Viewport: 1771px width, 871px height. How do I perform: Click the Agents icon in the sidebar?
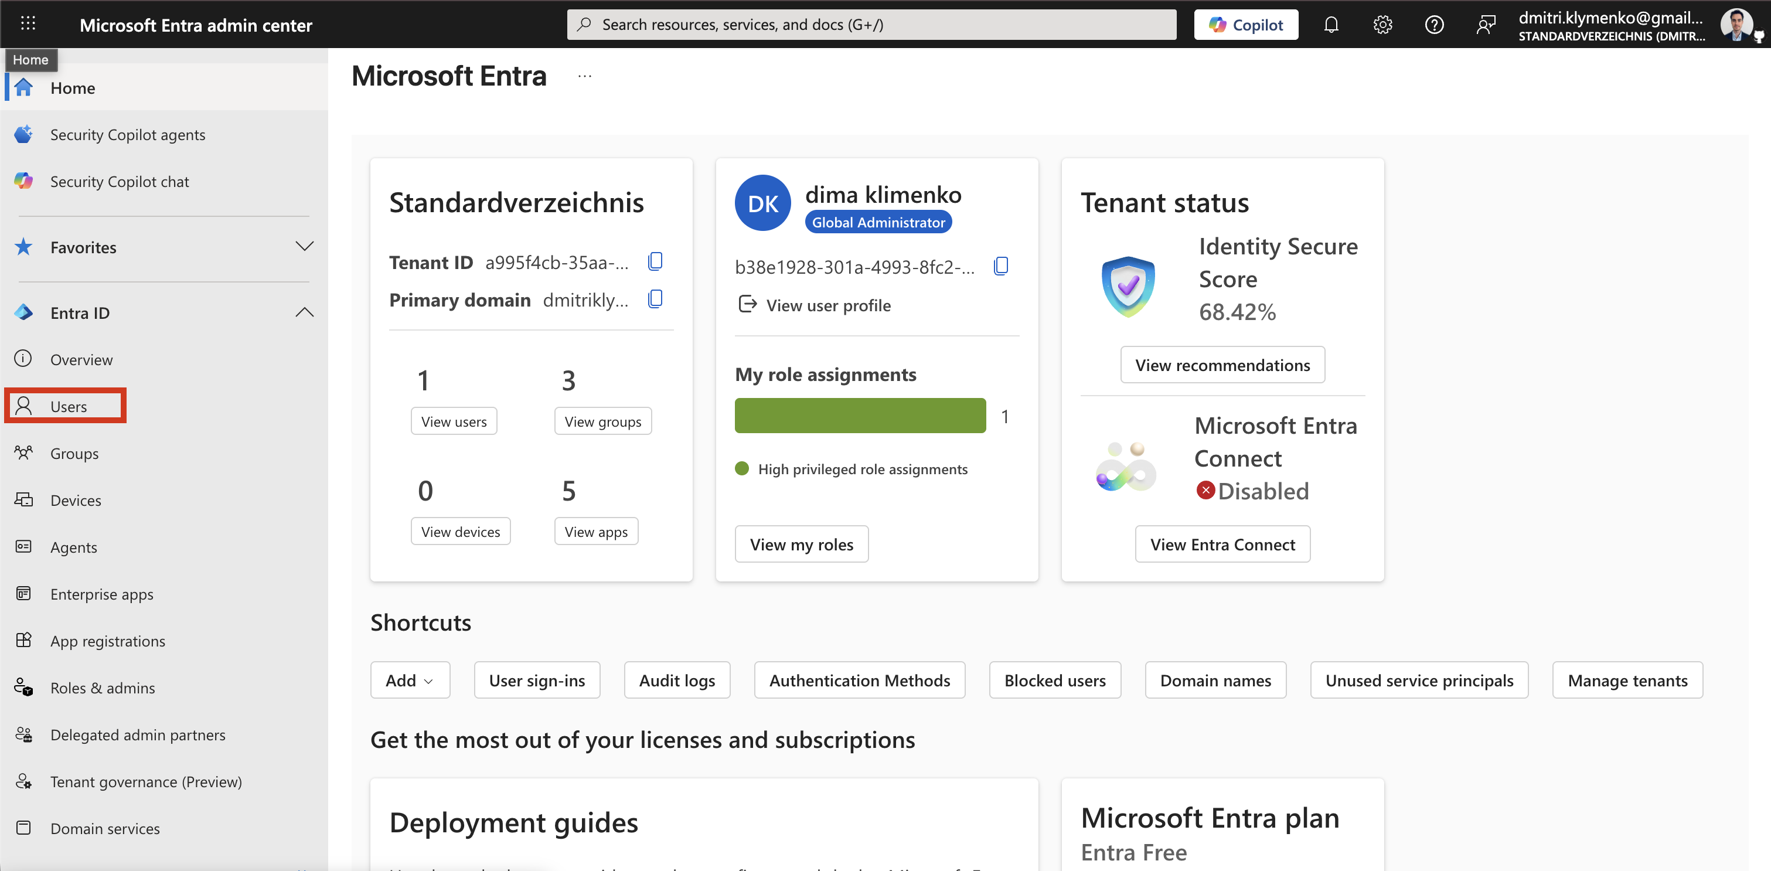pos(23,546)
